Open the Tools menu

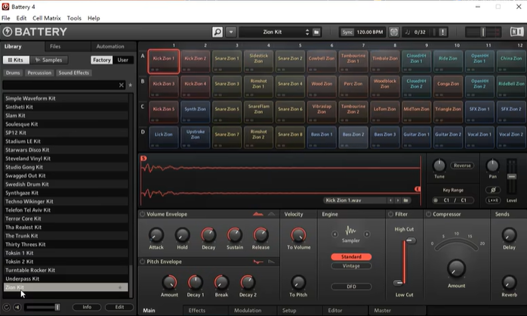click(x=74, y=18)
